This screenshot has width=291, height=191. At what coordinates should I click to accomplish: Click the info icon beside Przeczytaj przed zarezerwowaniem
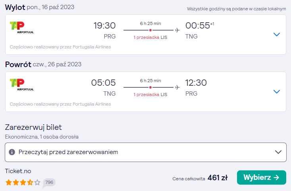[12, 152]
